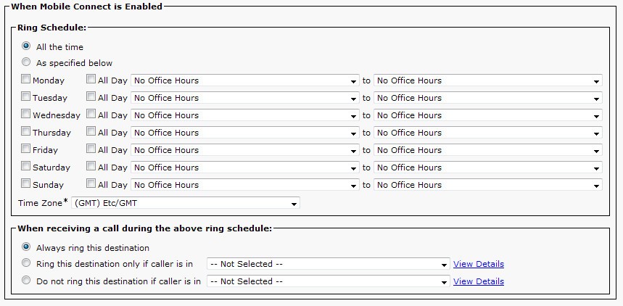Open blocked caller list 'Not Selected' dropdown
623x306 pixels.
tap(329, 281)
